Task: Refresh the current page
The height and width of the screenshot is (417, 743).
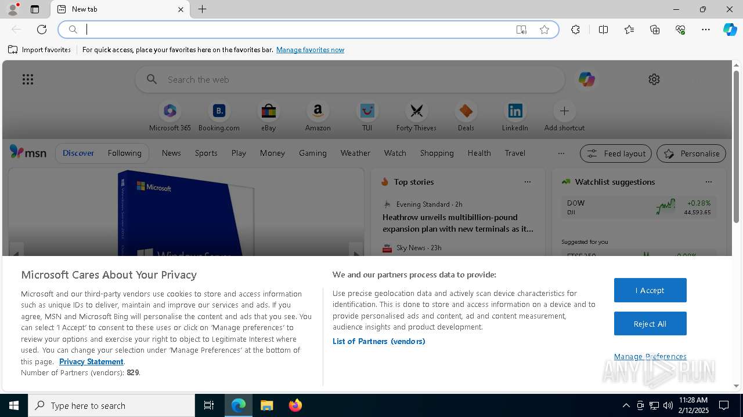Action: pyautogui.click(x=42, y=30)
